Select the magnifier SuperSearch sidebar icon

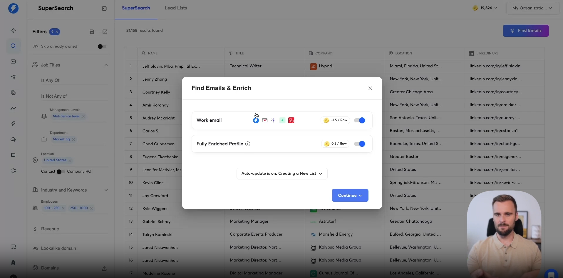coord(13,46)
